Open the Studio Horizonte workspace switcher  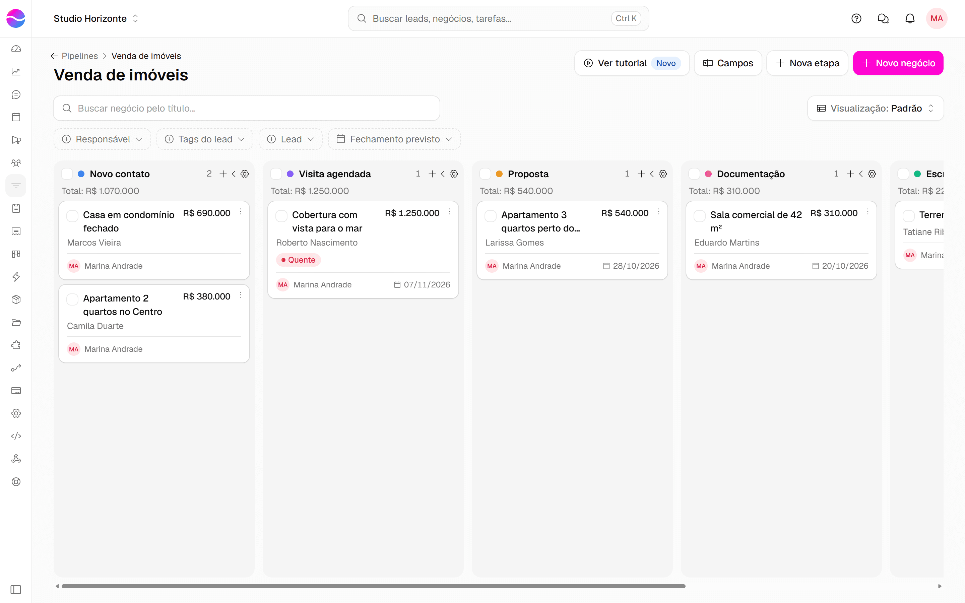96,18
